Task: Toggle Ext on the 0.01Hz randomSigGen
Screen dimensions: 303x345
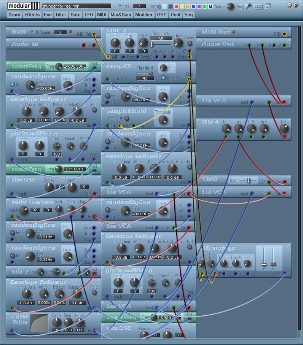Action: pos(12,232)
